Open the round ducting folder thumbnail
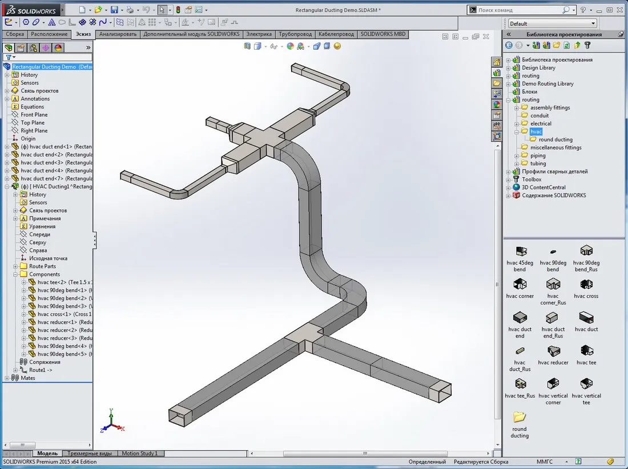This screenshot has width=628, height=469. click(x=520, y=417)
